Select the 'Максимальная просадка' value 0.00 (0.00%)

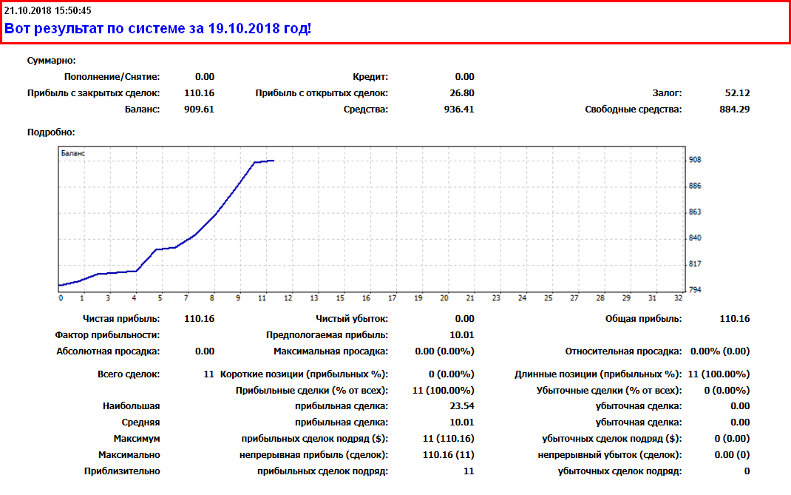tap(444, 351)
